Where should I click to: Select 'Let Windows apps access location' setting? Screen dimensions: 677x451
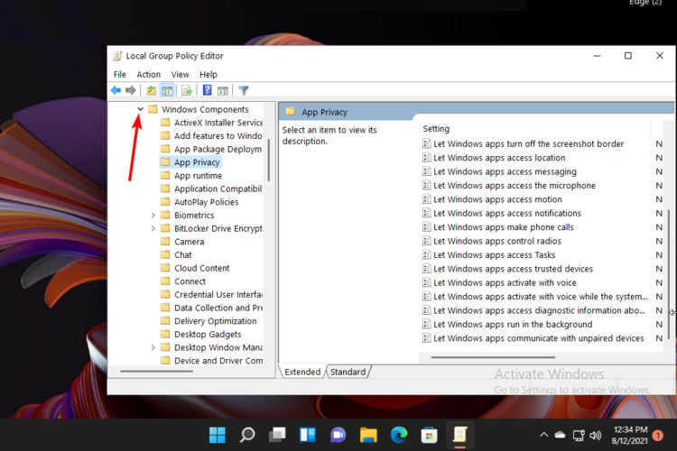[x=498, y=158]
